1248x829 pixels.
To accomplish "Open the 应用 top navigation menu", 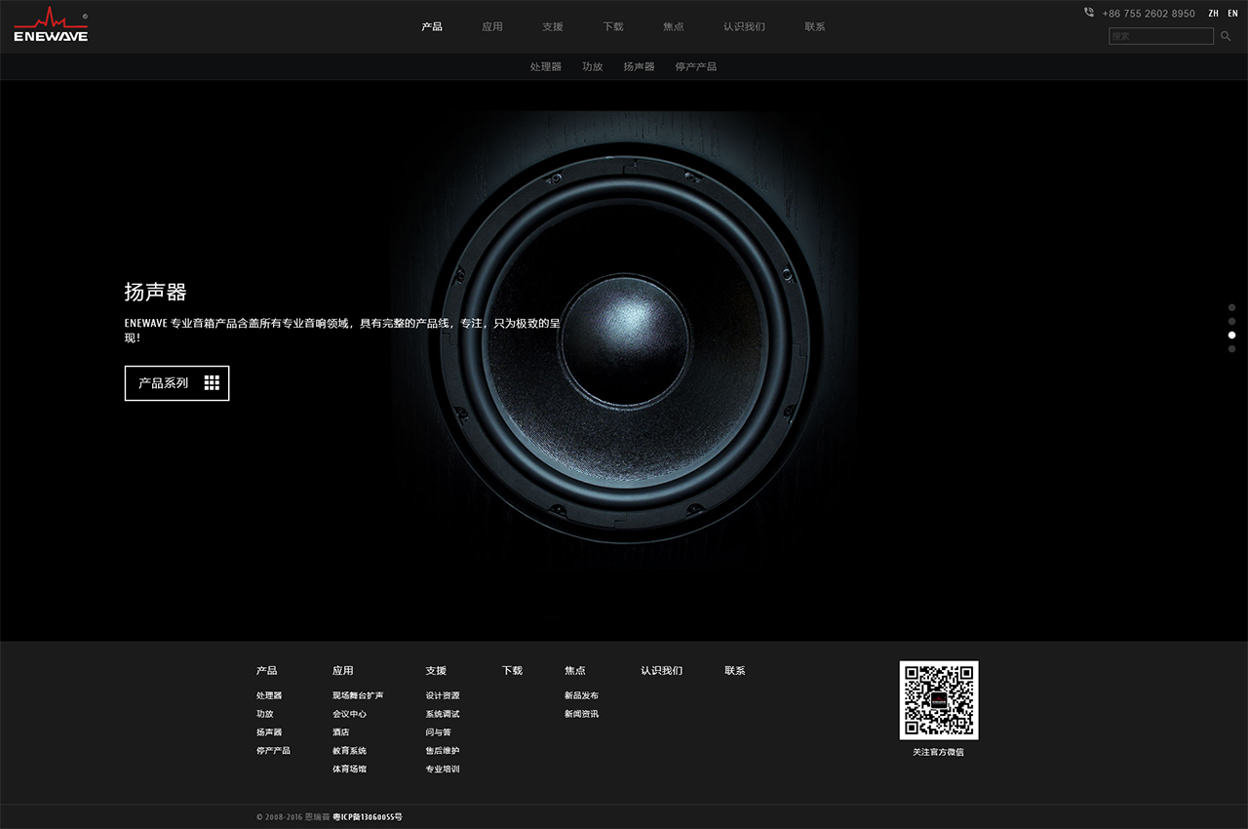I will [x=492, y=26].
